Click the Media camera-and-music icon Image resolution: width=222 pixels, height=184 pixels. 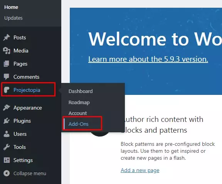click(7, 51)
